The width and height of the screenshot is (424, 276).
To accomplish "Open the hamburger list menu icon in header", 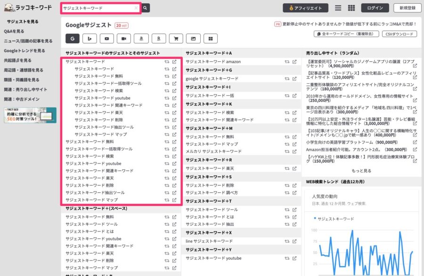I will 338,8.
